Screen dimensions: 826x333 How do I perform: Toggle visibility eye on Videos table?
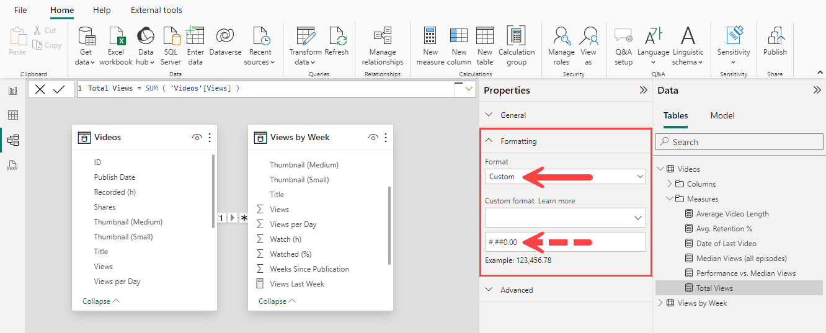point(197,138)
